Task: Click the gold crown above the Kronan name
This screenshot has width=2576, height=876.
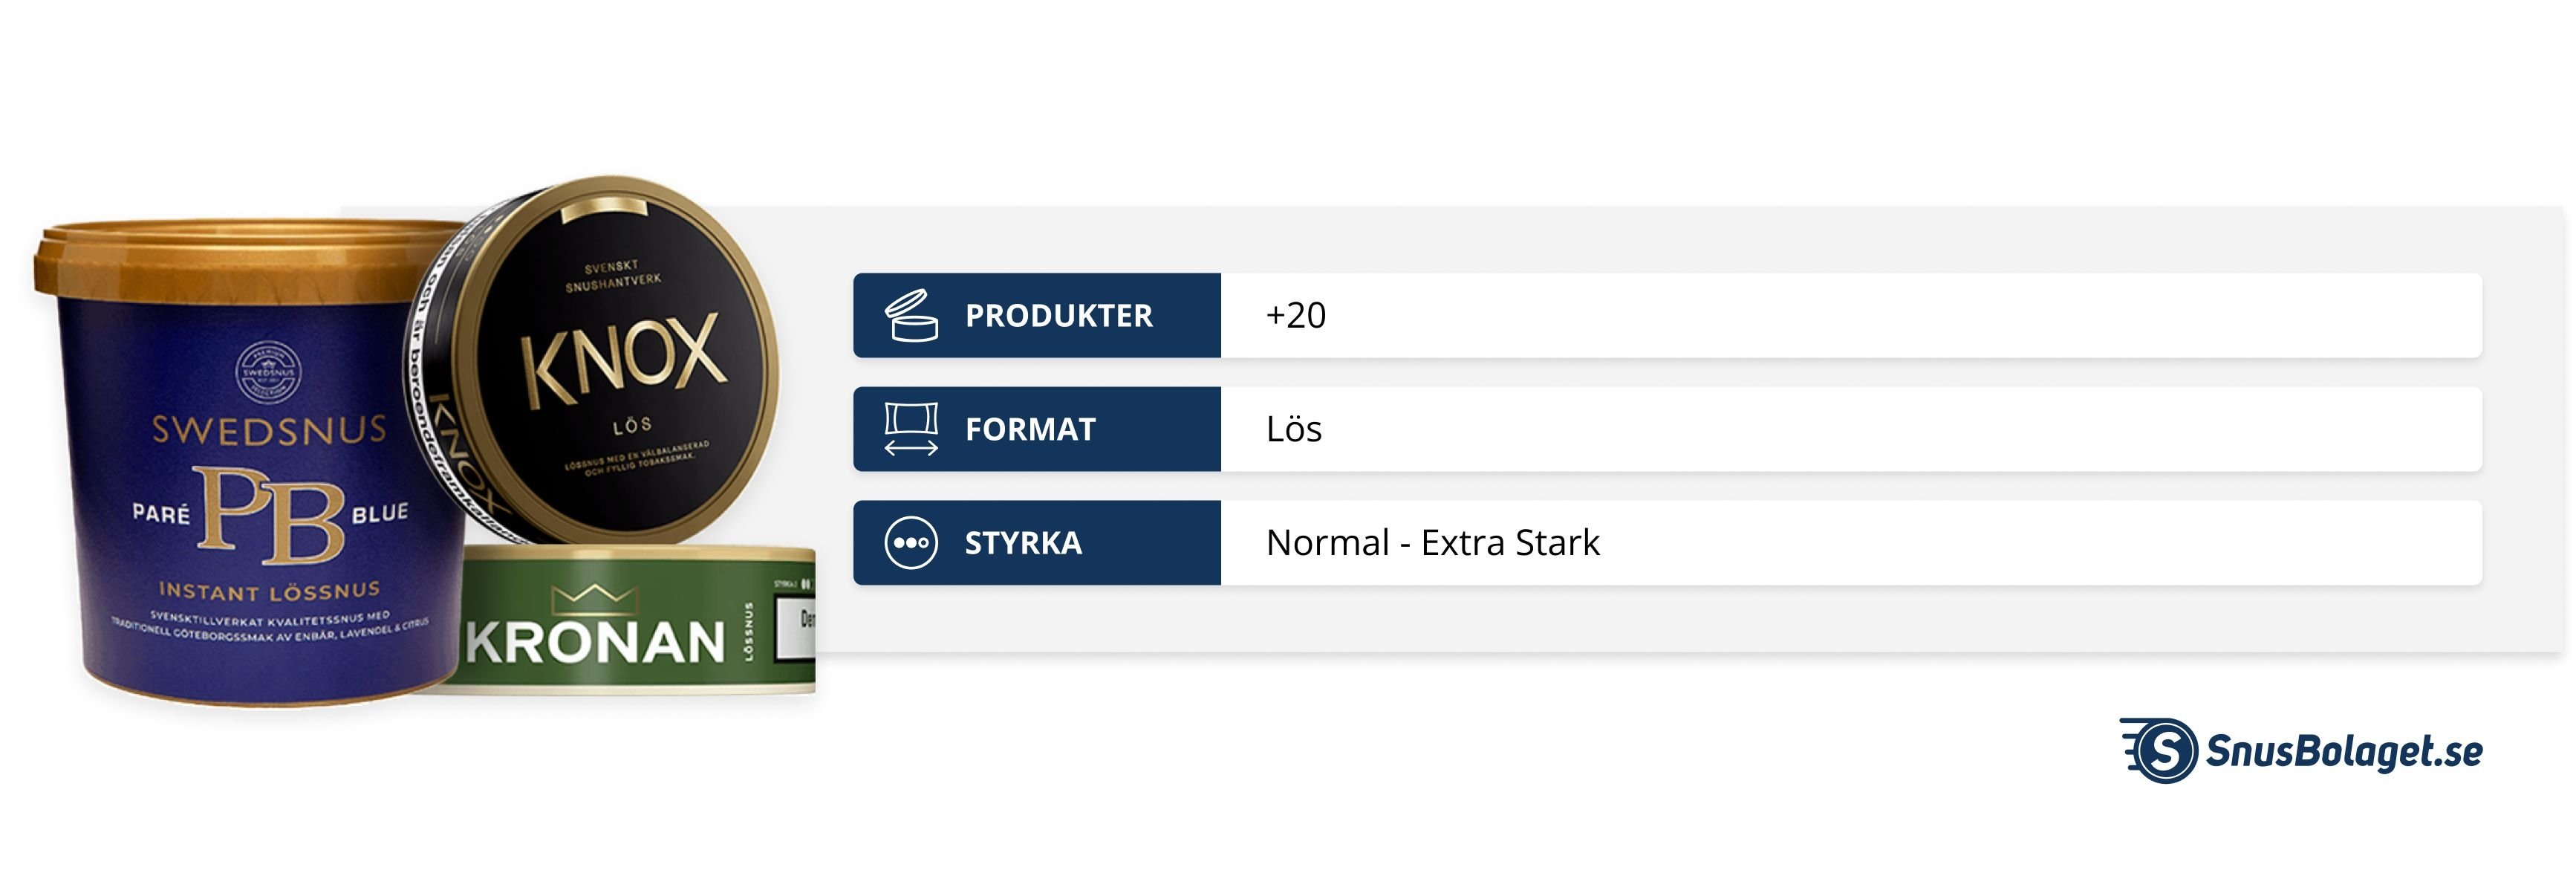Action: point(594,597)
